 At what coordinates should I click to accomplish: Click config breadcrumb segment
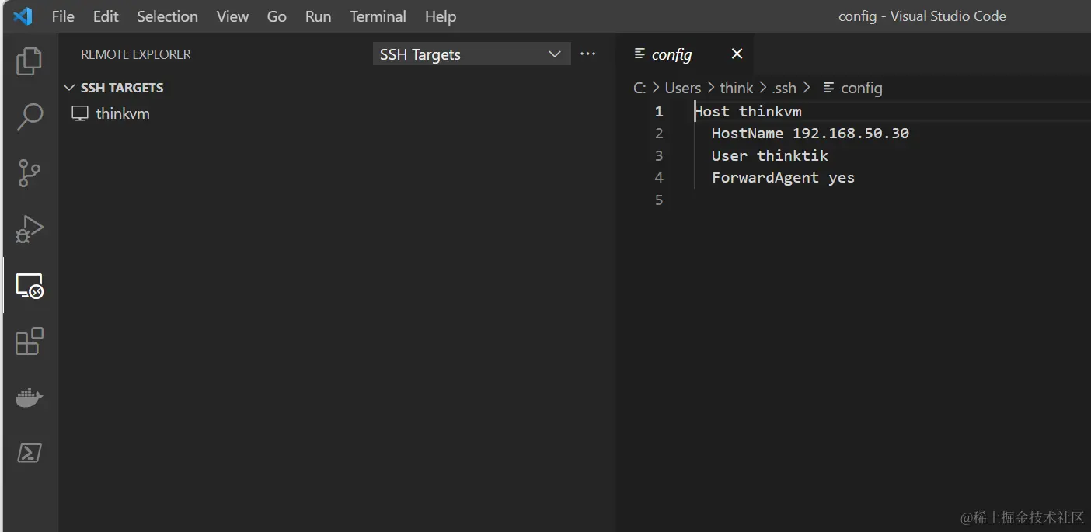point(862,88)
